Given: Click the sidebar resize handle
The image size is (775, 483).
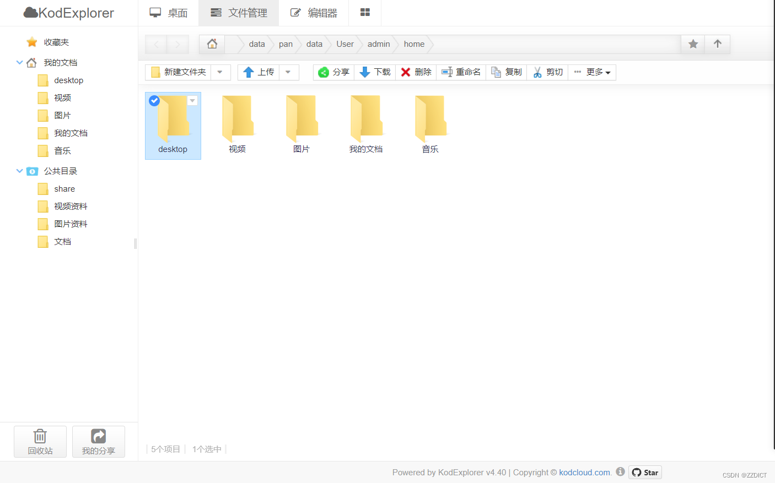Looking at the screenshot, I should pos(136,243).
